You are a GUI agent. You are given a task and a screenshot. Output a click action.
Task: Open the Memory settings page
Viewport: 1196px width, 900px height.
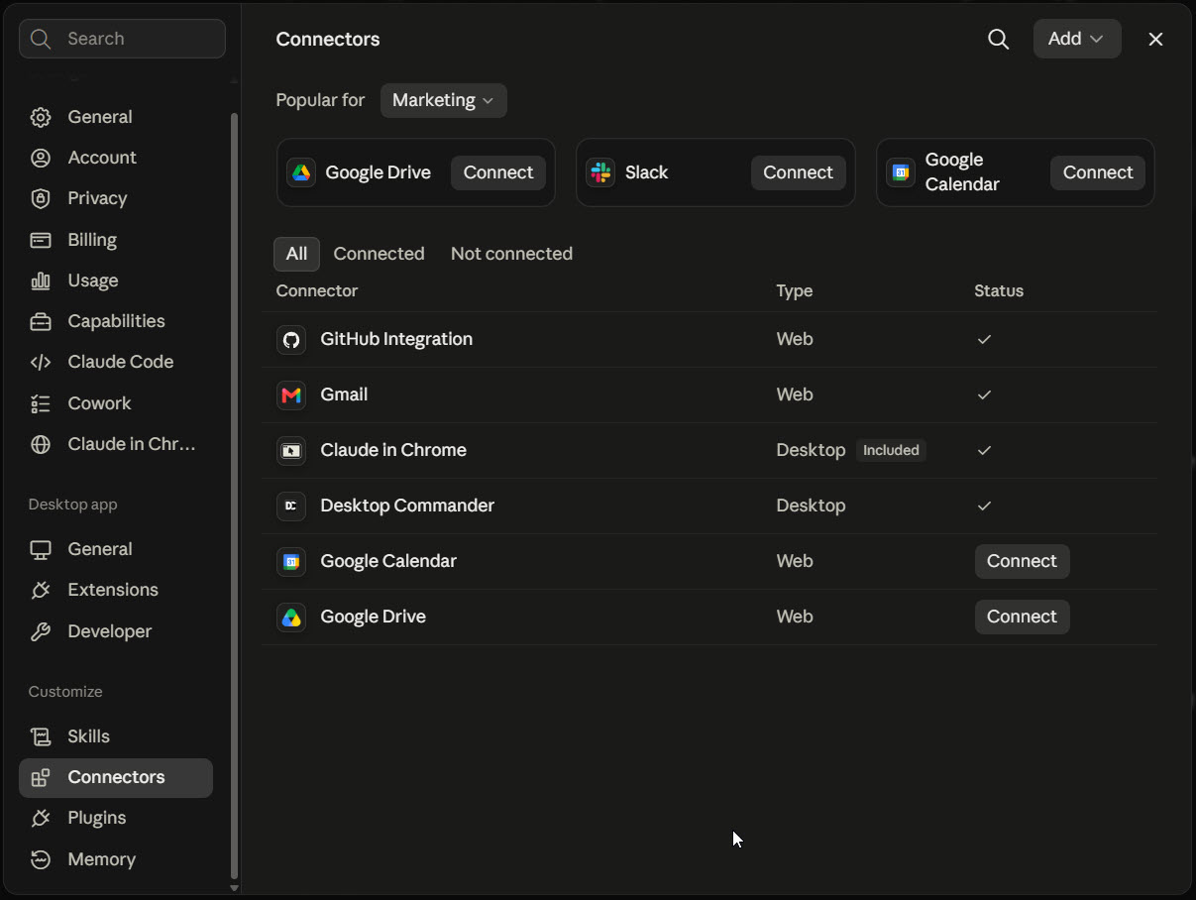tap(116, 859)
